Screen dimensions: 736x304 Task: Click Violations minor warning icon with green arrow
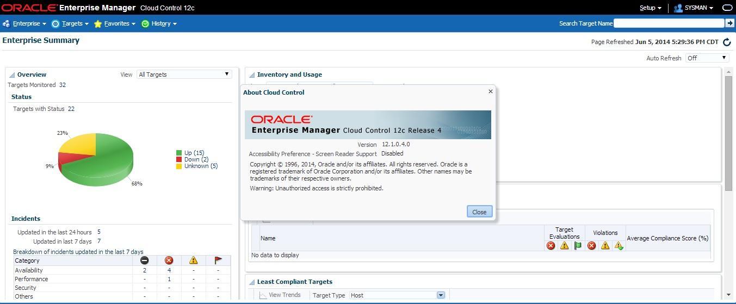tap(619, 246)
